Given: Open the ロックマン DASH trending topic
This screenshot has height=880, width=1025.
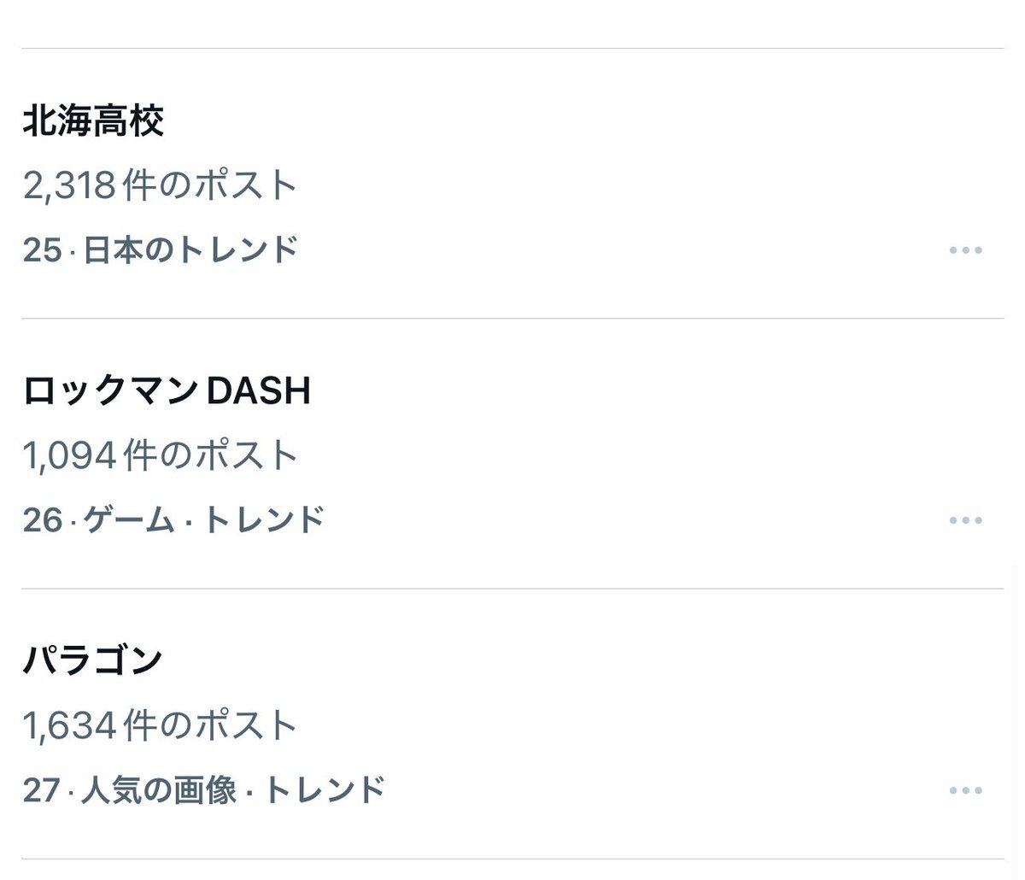Looking at the screenshot, I should 167,391.
